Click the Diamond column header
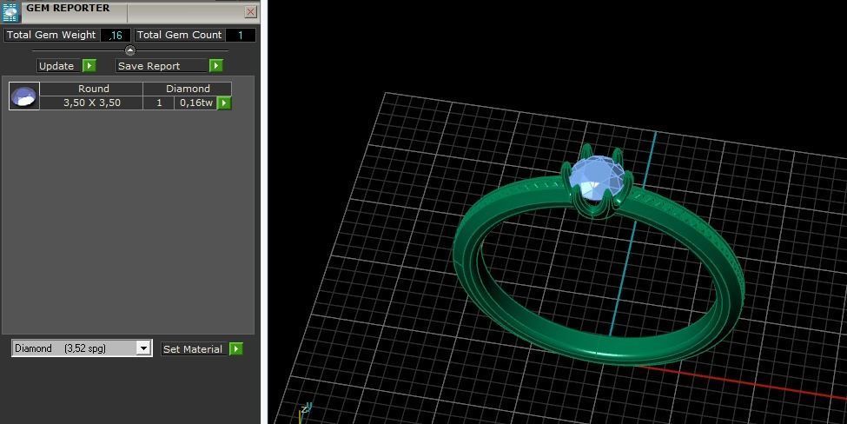The image size is (847, 424). 188,89
